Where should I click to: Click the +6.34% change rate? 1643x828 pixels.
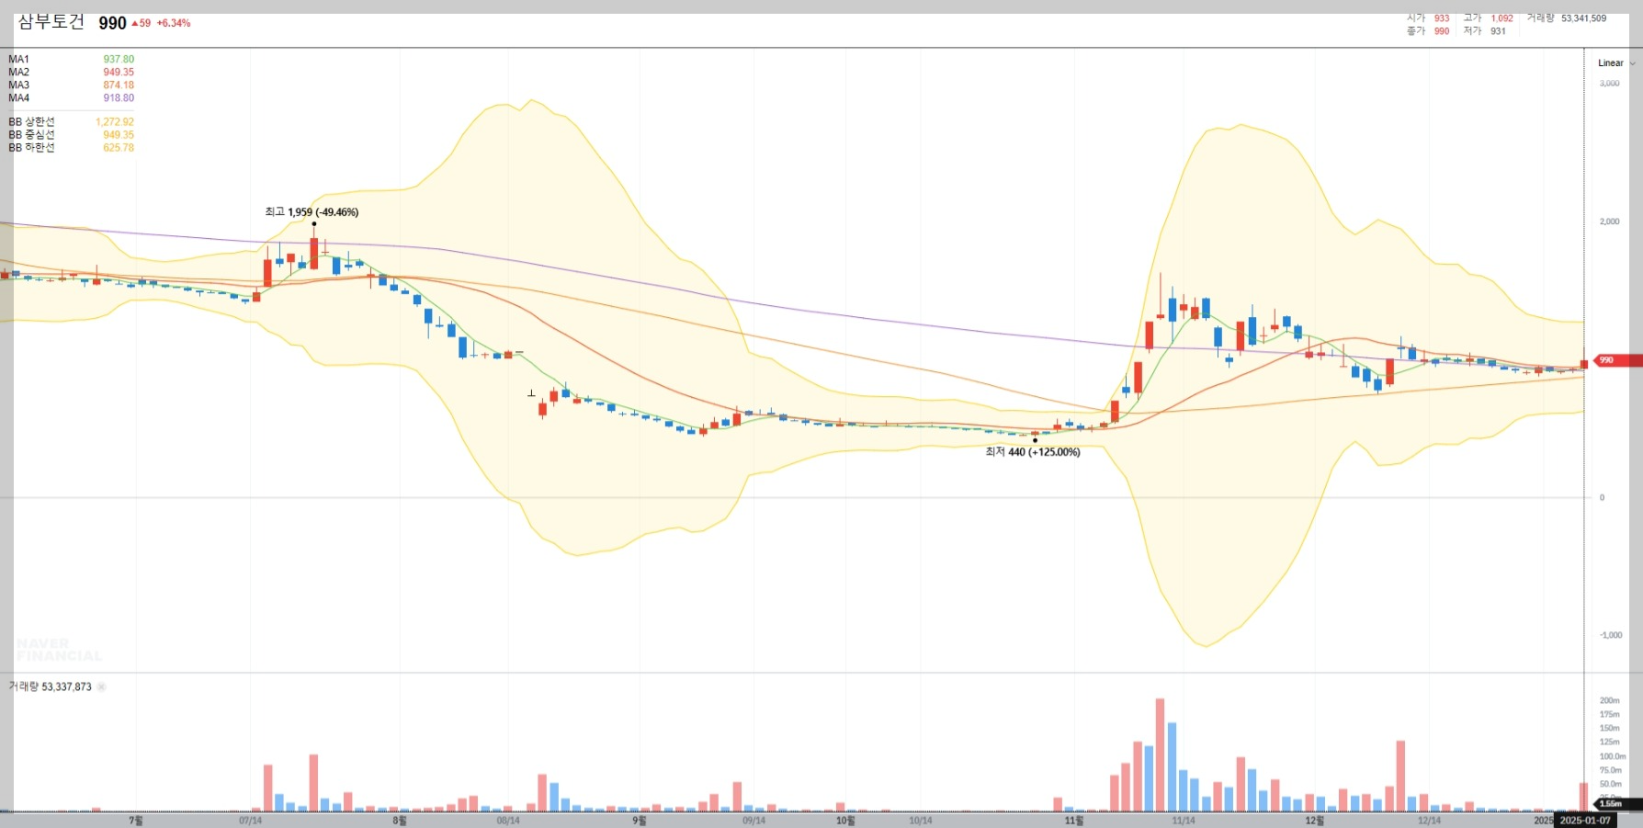point(174,23)
